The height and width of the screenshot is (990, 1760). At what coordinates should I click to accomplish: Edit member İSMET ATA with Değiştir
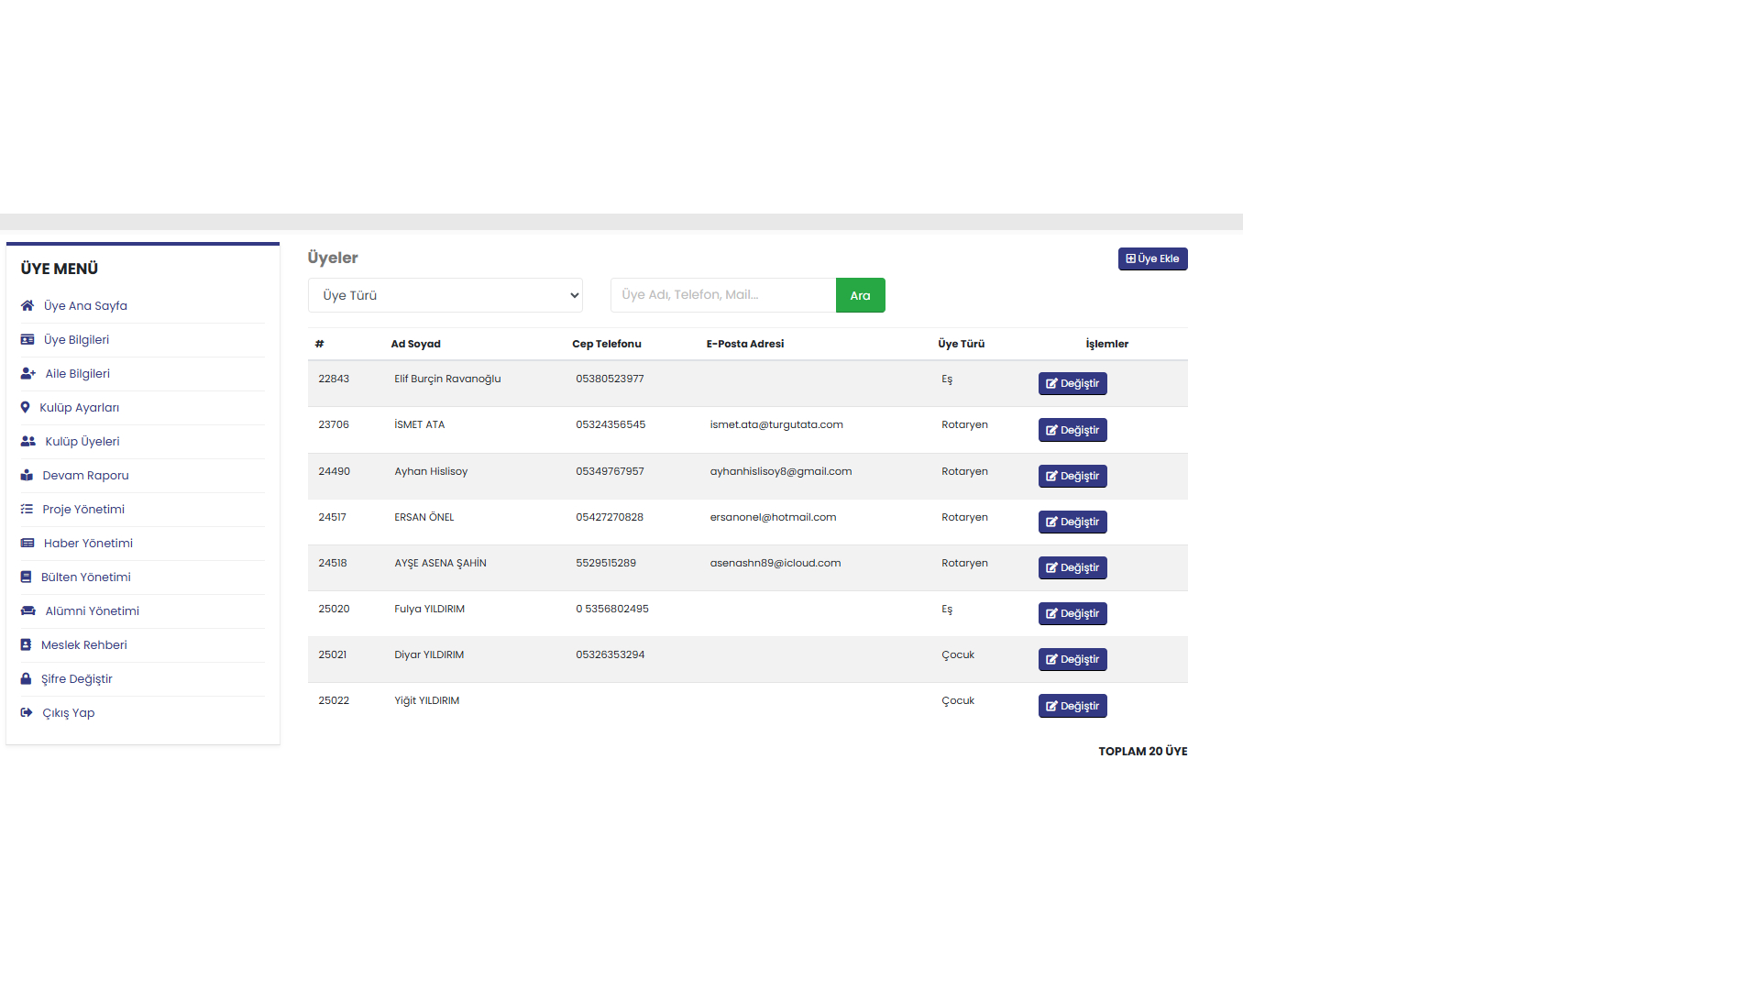pos(1072,430)
